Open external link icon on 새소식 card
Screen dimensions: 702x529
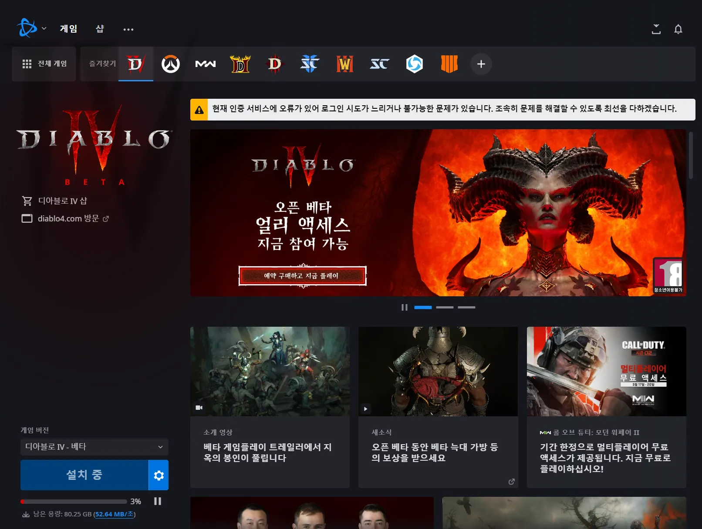click(x=512, y=481)
